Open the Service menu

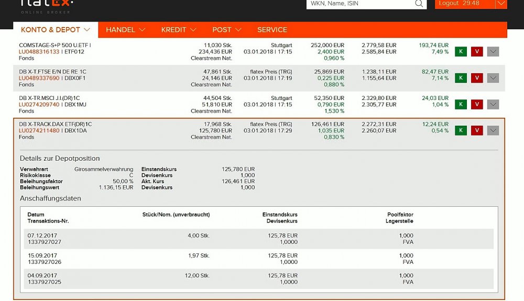(x=272, y=30)
